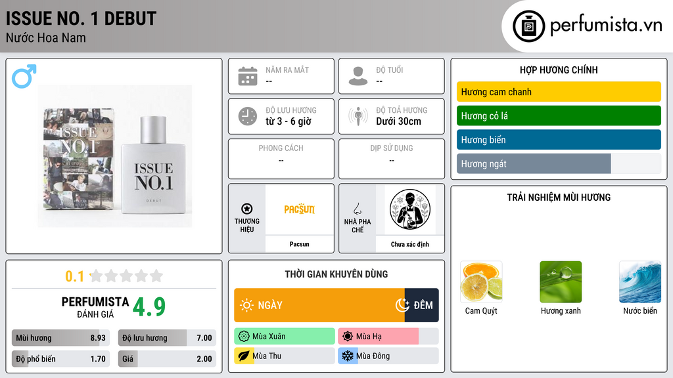Select the Mùa Đông season bar
The width and height of the screenshot is (673, 378).
pos(388,356)
